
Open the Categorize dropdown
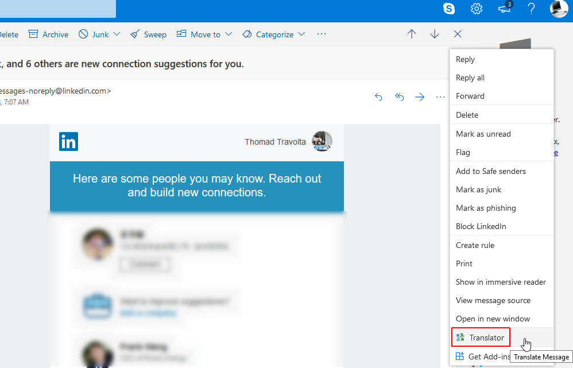[x=273, y=34]
